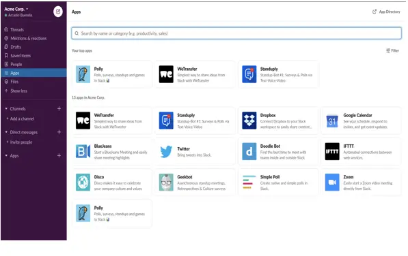408x256 pixels.
Task: Click the Disco app icon
Action: [x=83, y=182]
